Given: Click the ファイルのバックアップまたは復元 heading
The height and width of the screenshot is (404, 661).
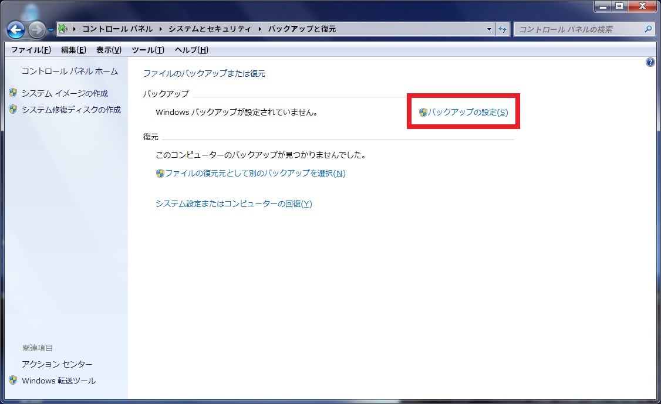Looking at the screenshot, I should 204,73.
